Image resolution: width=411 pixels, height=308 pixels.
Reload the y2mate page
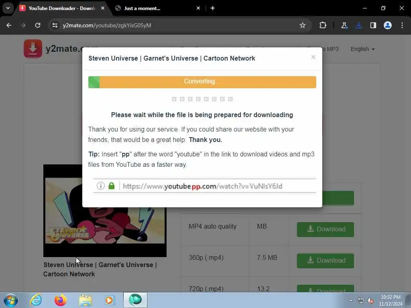(38, 25)
